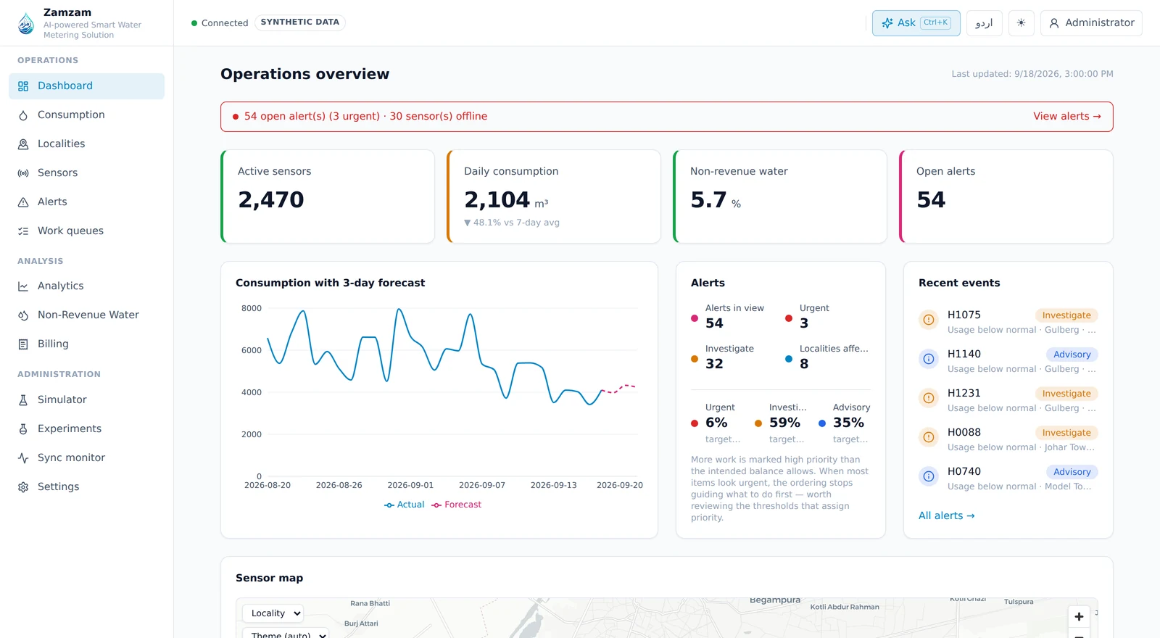Click the warning icon beside event H1231
1160x638 pixels.
coord(929,398)
